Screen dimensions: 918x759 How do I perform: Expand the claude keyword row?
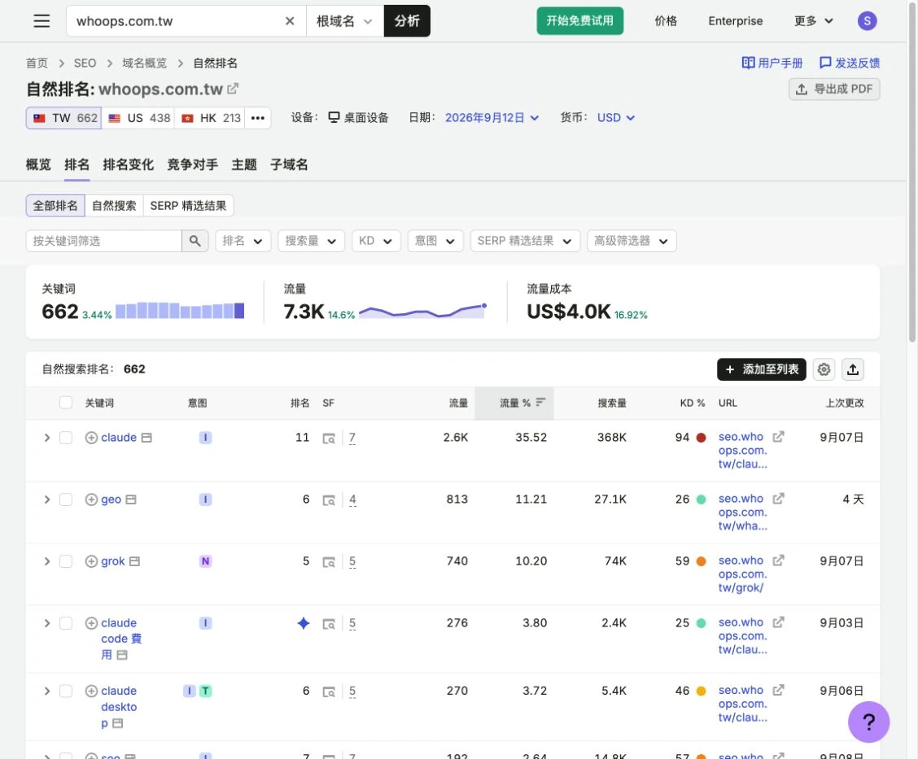coord(47,438)
